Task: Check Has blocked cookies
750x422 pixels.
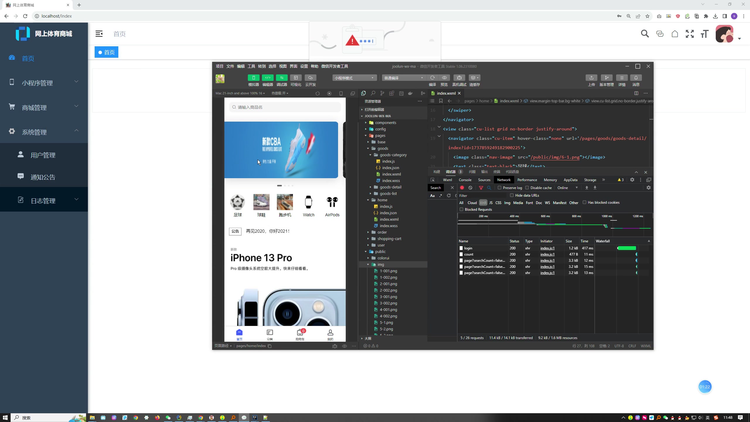Action: pyautogui.click(x=584, y=202)
